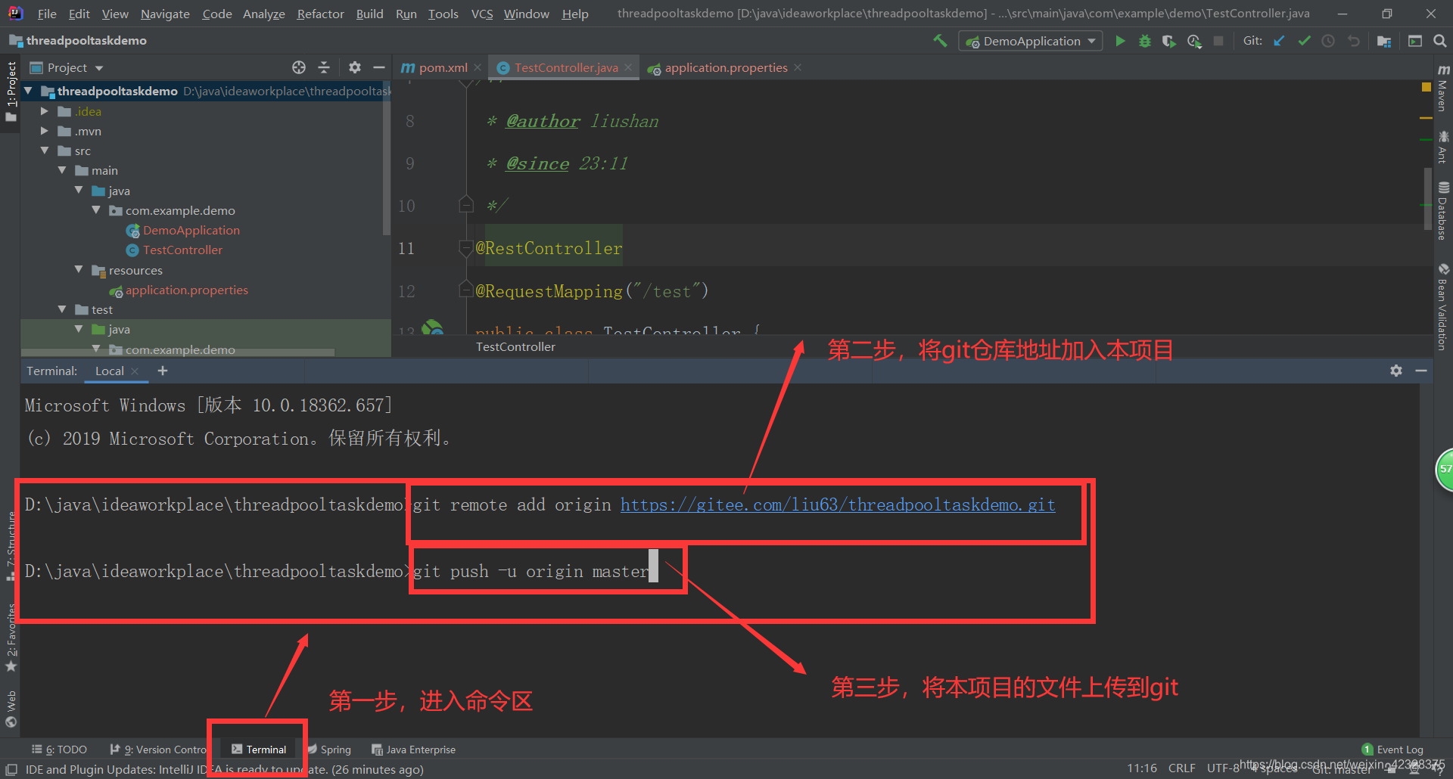Hide the Project panel with minus icon
The height and width of the screenshot is (779, 1453).
(x=379, y=67)
